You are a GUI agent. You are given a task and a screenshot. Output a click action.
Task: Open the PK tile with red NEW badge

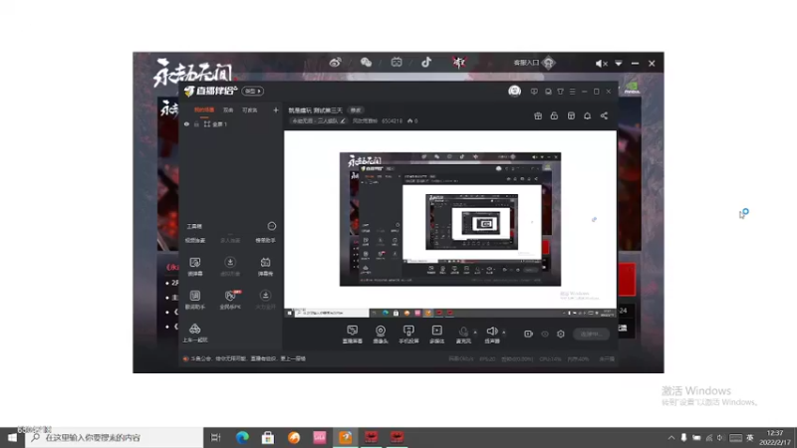point(230,300)
